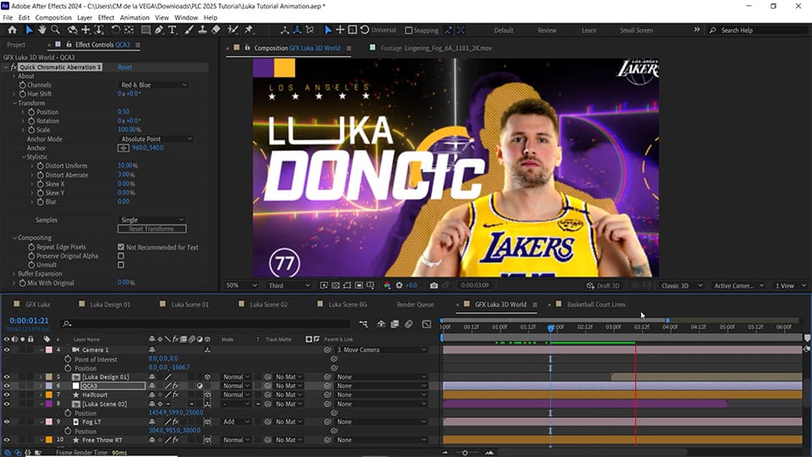812x457 pixels.
Task: Uncheck the Repeat Edge Pixels checkbox
Action: (x=121, y=247)
